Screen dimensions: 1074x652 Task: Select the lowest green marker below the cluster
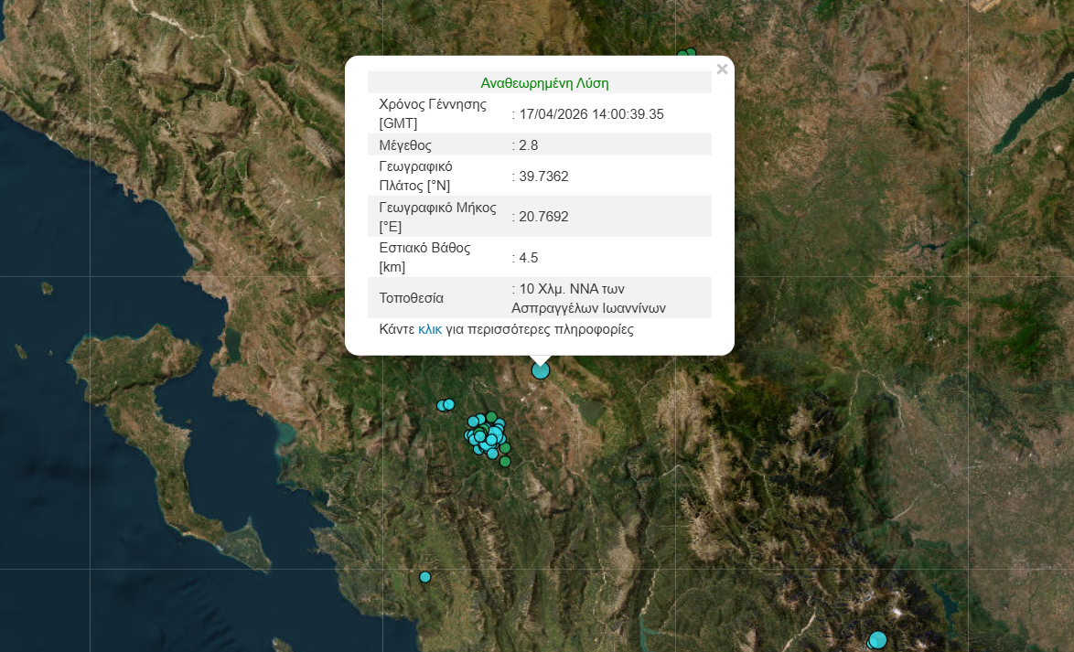[x=505, y=462]
